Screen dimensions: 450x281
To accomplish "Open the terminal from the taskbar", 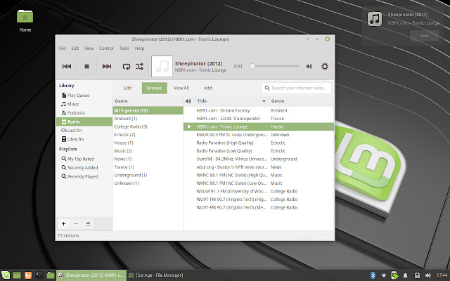I will pos(39,275).
